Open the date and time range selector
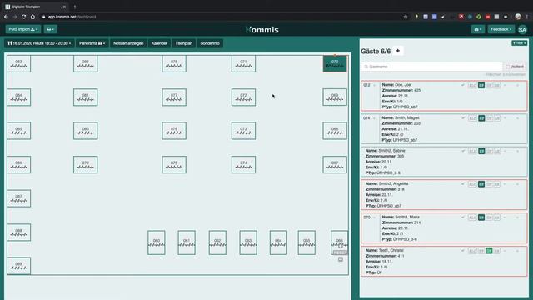 [39, 43]
